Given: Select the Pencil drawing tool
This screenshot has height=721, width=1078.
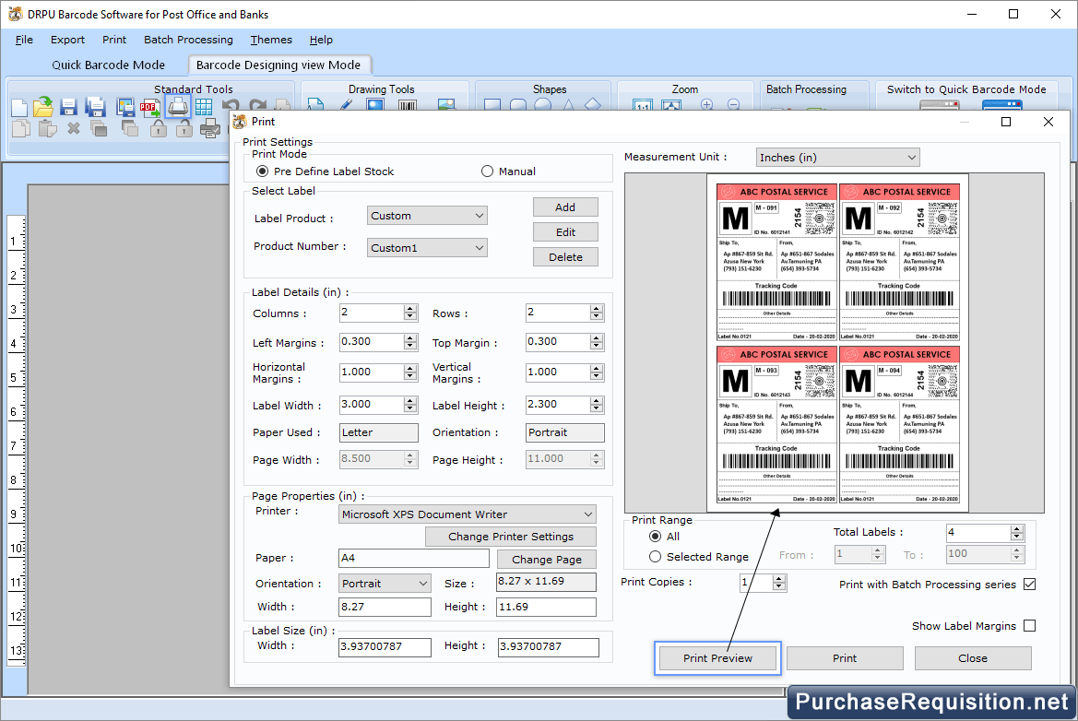Looking at the screenshot, I should (x=345, y=106).
